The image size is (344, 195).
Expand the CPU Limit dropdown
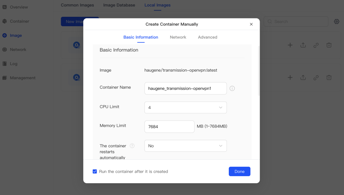(x=185, y=108)
